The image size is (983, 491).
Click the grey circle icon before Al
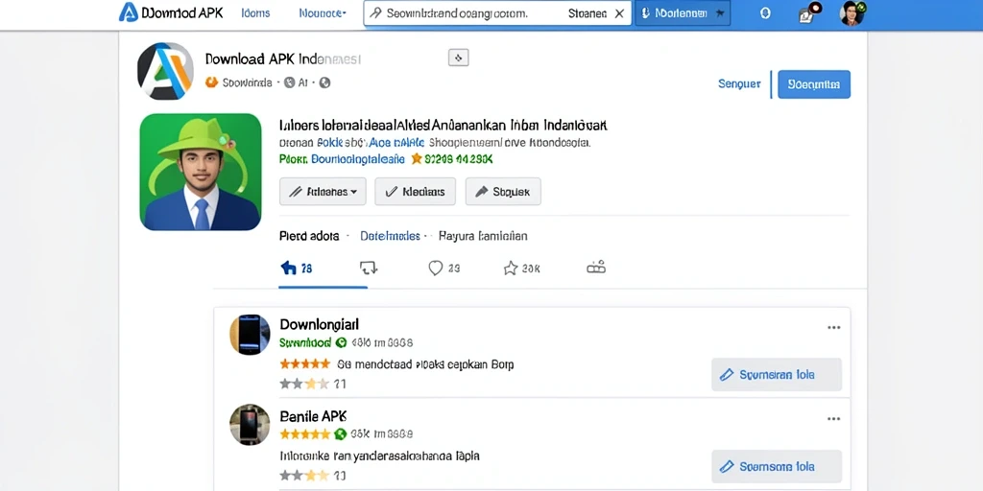pyautogui.click(x=289, y=82)
